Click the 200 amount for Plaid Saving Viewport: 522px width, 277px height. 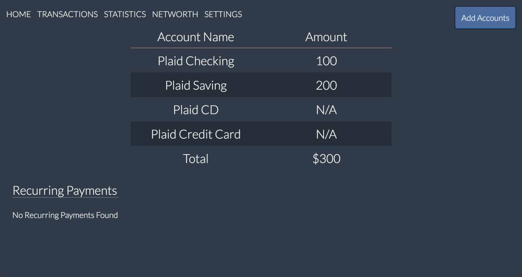point(326,85)
